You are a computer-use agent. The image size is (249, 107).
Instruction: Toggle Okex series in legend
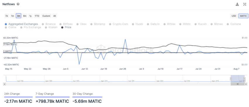pos(82,24)
